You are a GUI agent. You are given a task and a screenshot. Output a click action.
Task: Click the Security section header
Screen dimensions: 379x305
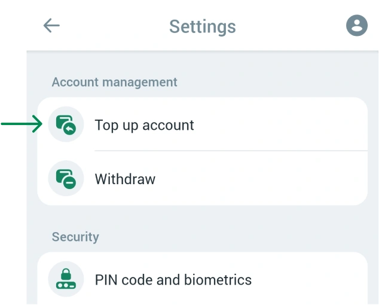point(75,237)
